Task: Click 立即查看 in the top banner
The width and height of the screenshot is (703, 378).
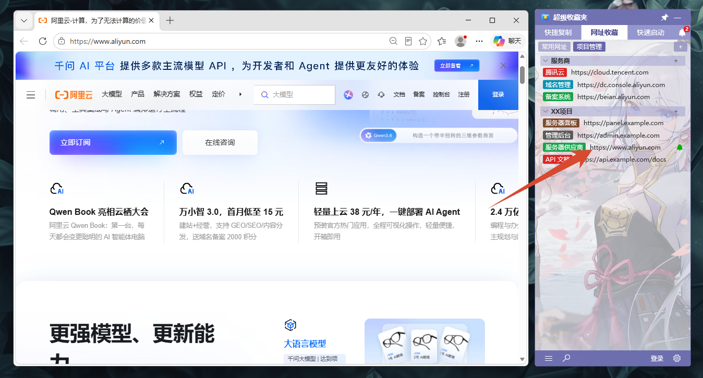Action: pos(457,66)
